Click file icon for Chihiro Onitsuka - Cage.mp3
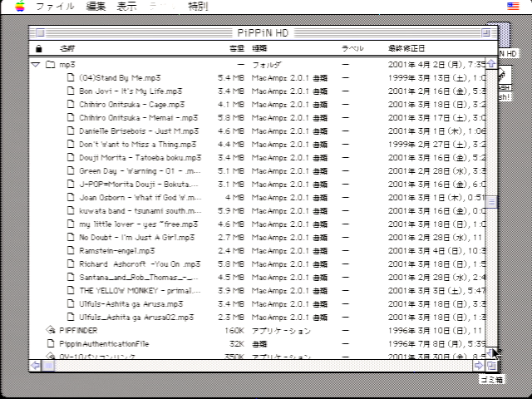The height and width of the screenshot is (399, 532). (71, 104)
